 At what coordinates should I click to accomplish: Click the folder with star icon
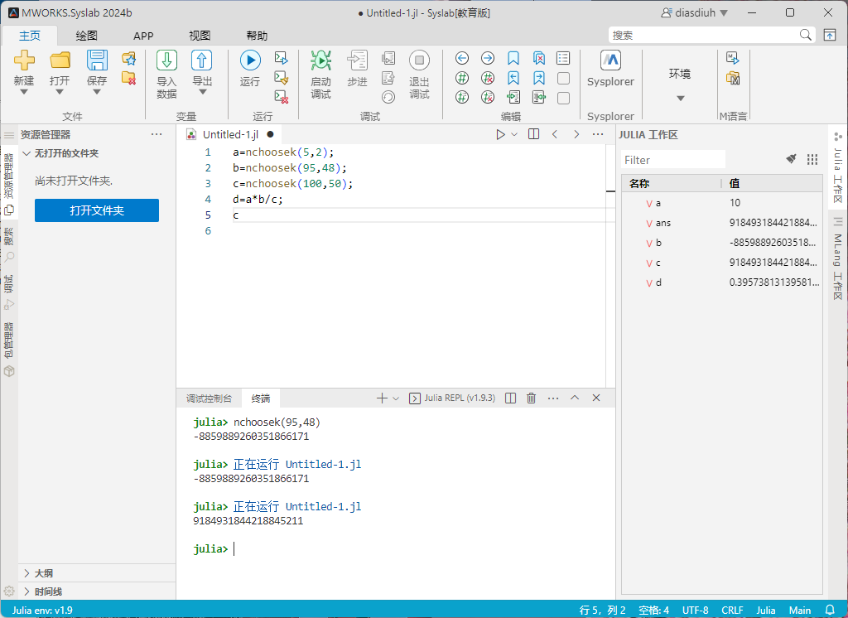tap(128, 58)
